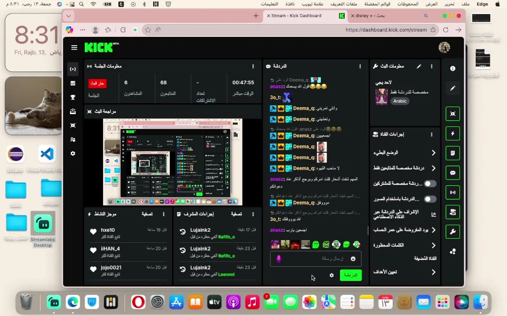Click the red جار البث live status button
This screenshot has width=507, height=316.
pos(97,83)
